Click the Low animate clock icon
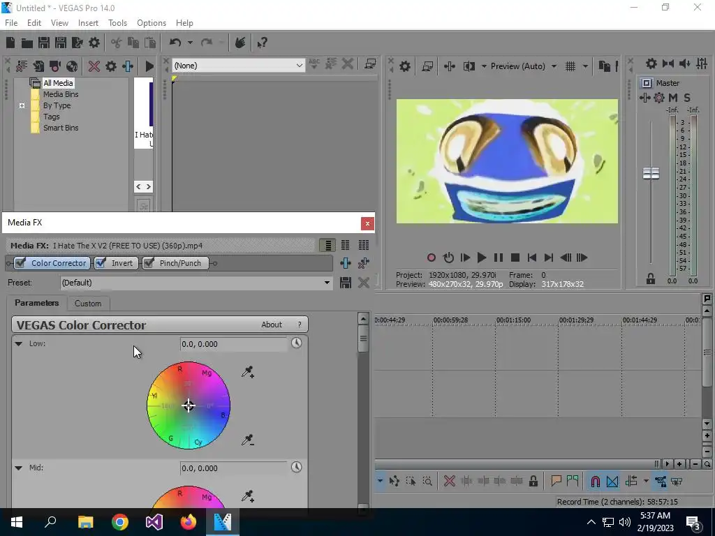Screen dimensions: 715x536 point(296,343)
